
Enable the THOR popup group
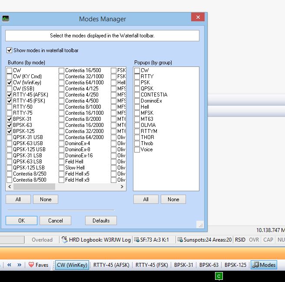137,137
